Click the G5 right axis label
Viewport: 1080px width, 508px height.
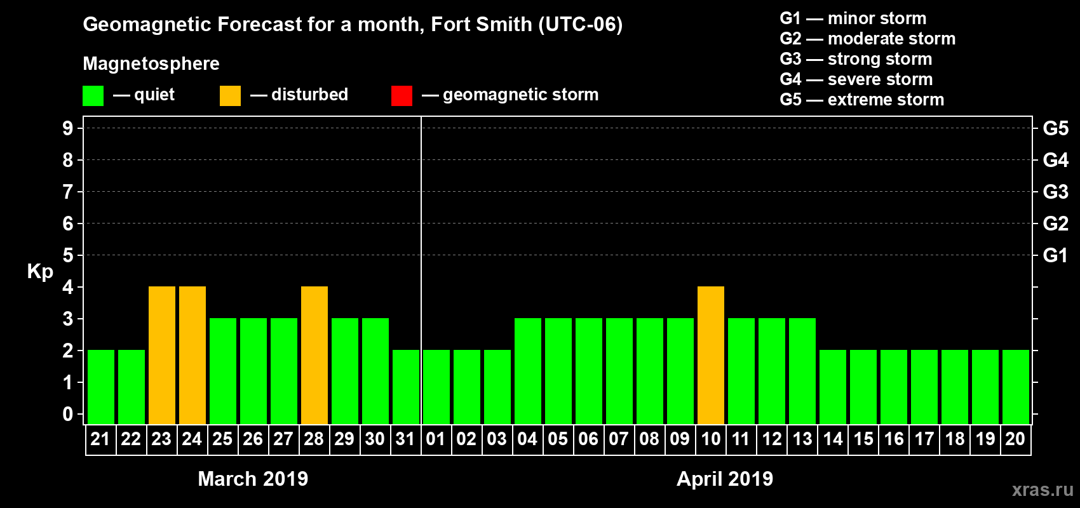(1056, 128)
